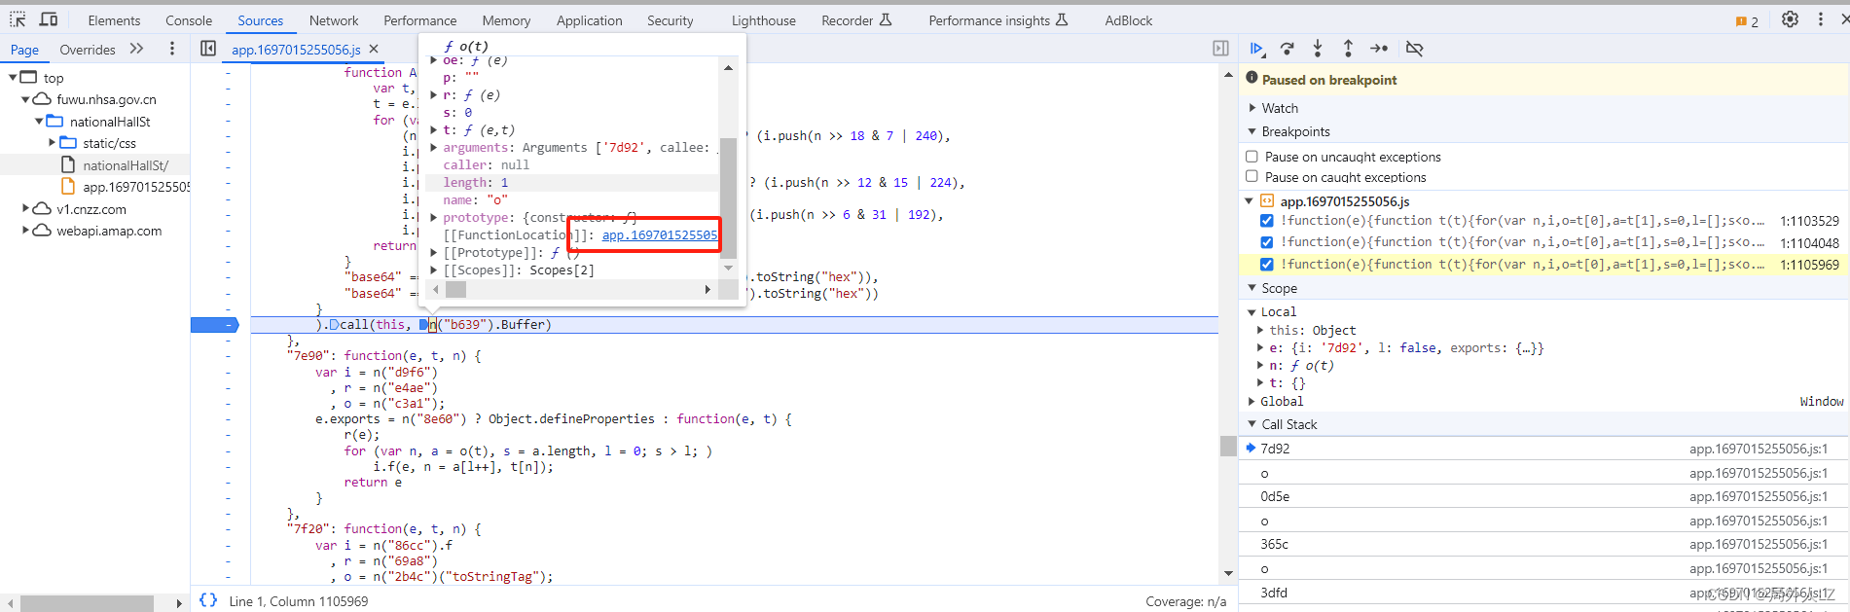Open the FunctionLocation link in popup
This screenshot has width=1850, height=612.
tap(659, 235)
